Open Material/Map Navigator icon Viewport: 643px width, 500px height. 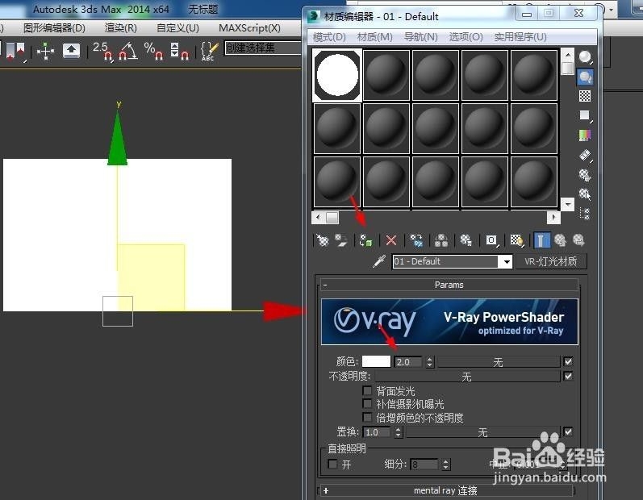click(x=585, y=214)
